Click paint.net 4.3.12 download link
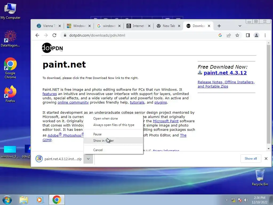The width and height of the screenshot is (273, 205). (225, 73)
